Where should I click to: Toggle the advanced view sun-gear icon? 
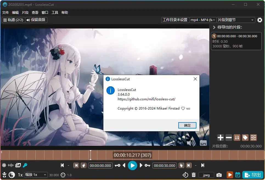(x=4, y=165)
